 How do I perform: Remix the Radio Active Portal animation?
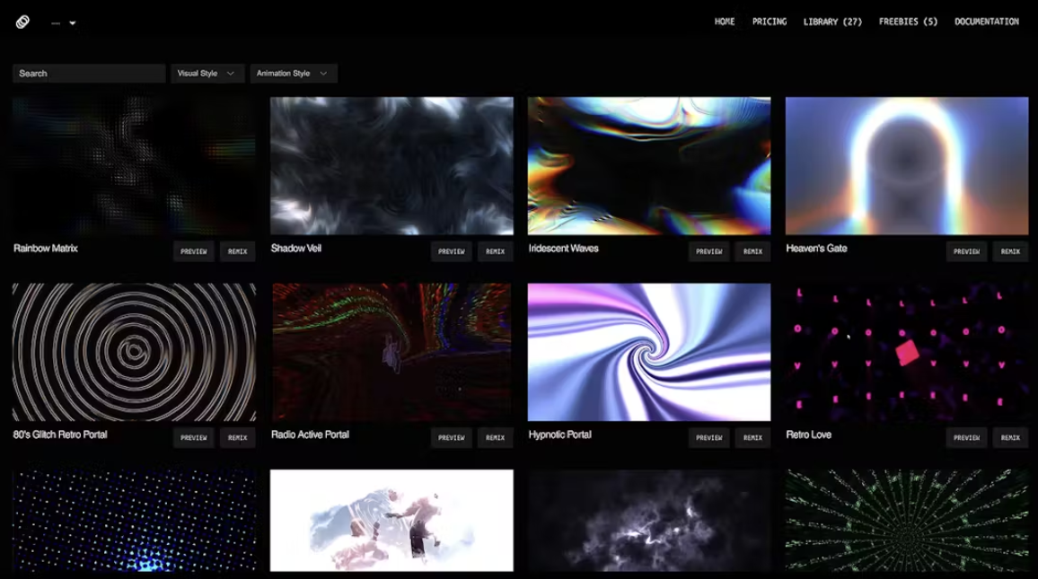pos(495,437)
